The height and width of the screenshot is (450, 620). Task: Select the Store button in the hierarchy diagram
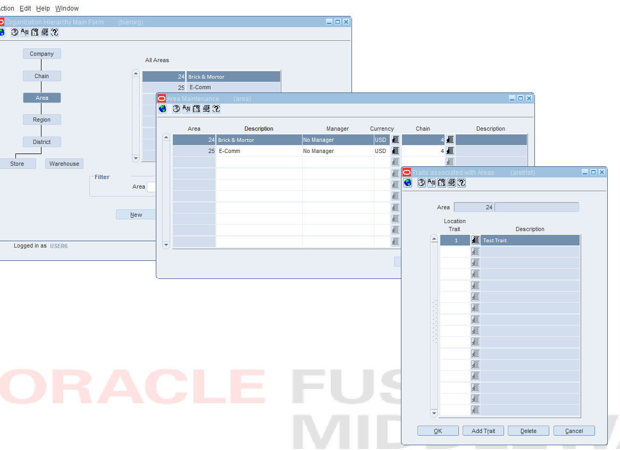[19, 163]
